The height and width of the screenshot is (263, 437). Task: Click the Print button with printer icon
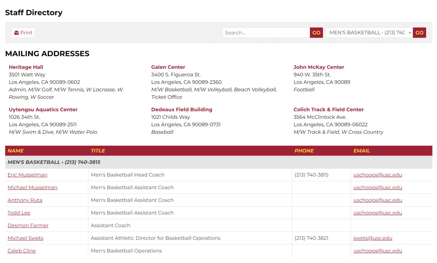point(23,33)
